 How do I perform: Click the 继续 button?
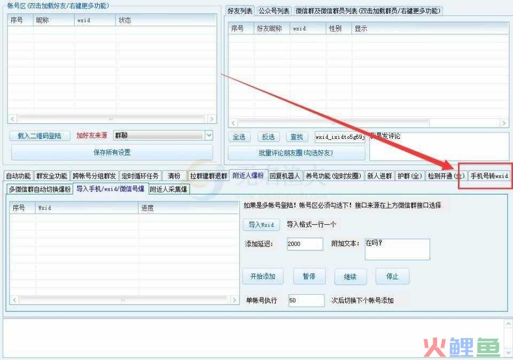click(351, 277)
